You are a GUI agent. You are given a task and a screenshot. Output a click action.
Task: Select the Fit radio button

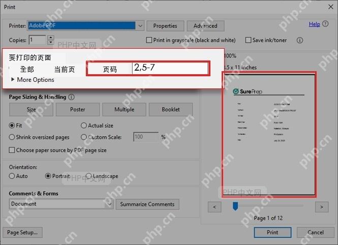(x=12, y=126)
